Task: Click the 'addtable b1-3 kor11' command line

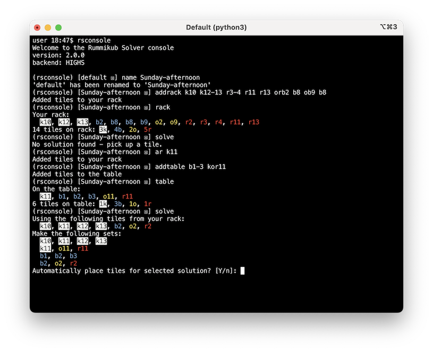Action: coord(129,167)
